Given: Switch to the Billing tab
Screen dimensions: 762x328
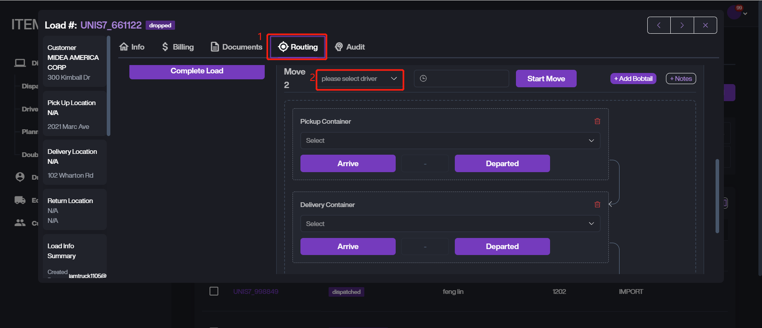Looking at the screenshot, I should [178, 47].
